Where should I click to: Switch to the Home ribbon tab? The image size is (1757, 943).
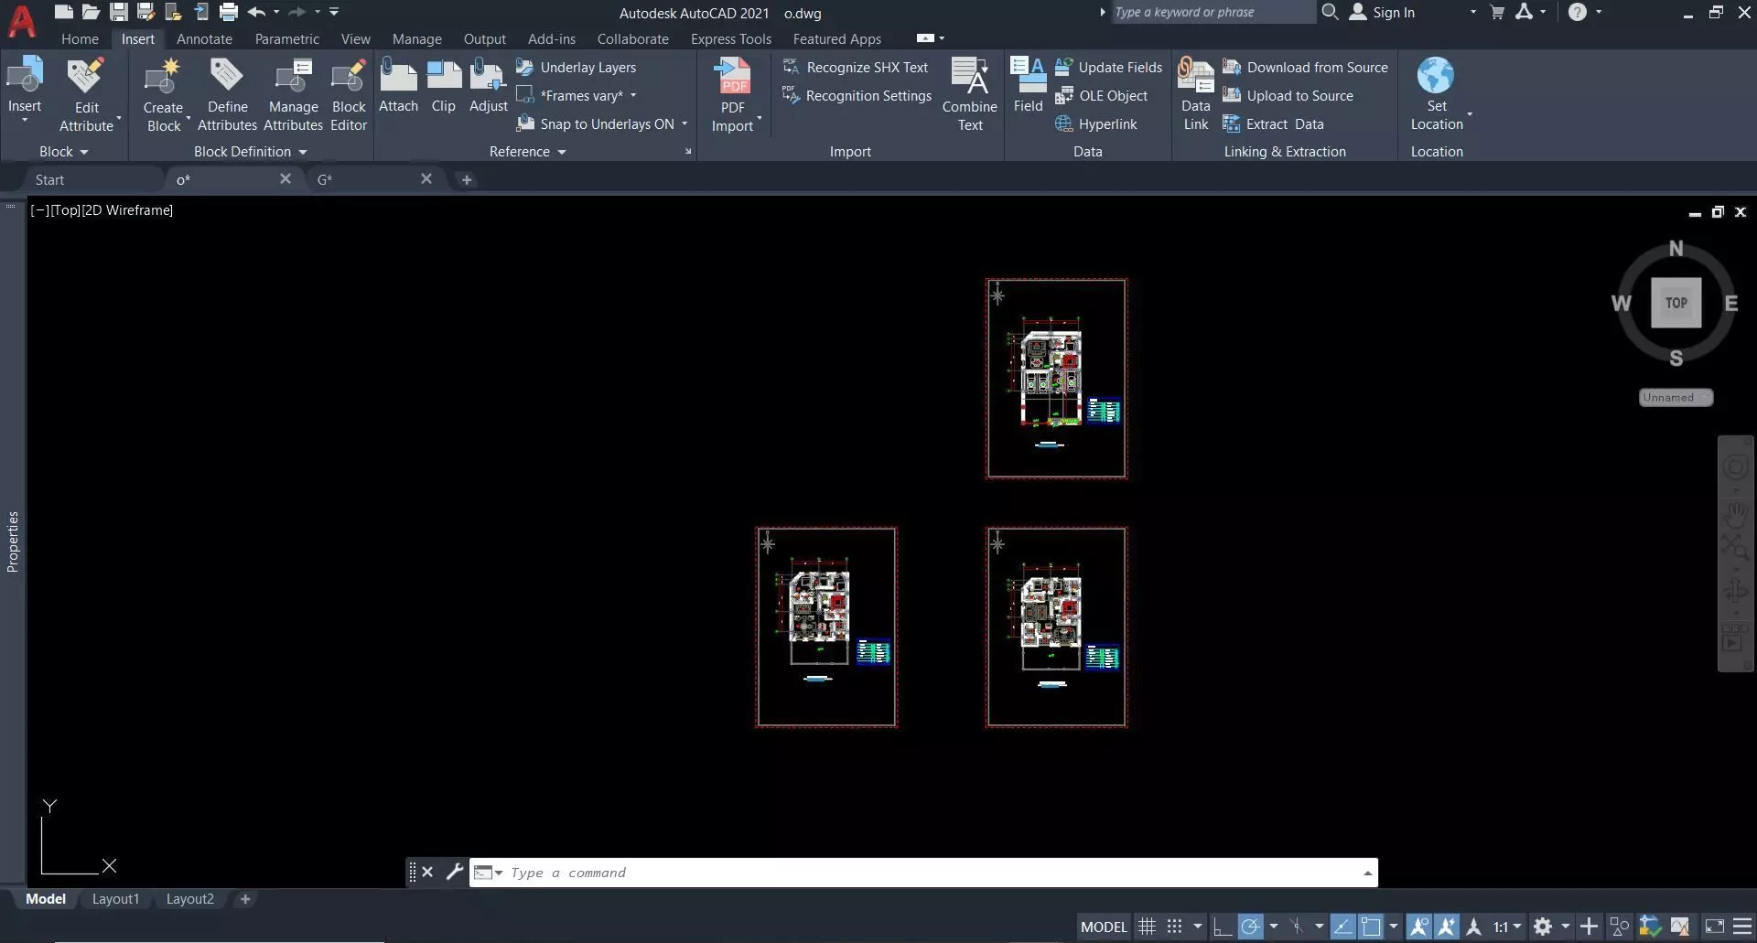[80, 38]
